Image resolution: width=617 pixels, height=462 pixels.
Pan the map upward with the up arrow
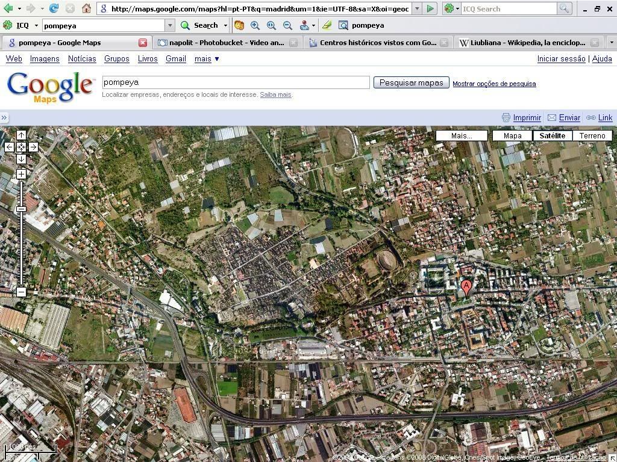pyautogui.click(x=21, y=135)
